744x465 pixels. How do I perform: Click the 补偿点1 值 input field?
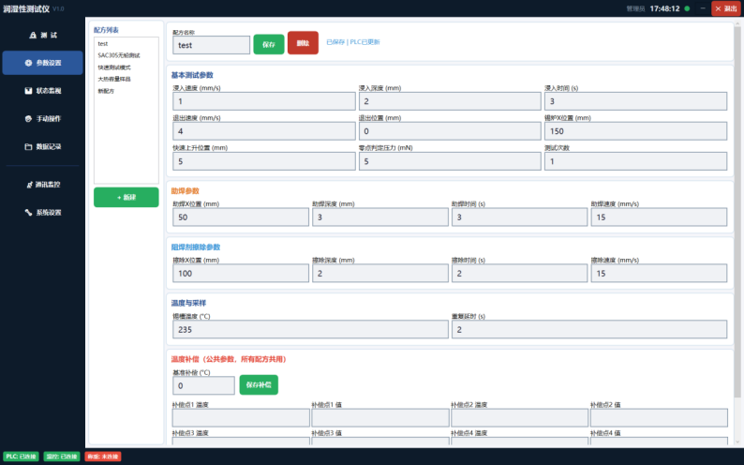(380, 418)
